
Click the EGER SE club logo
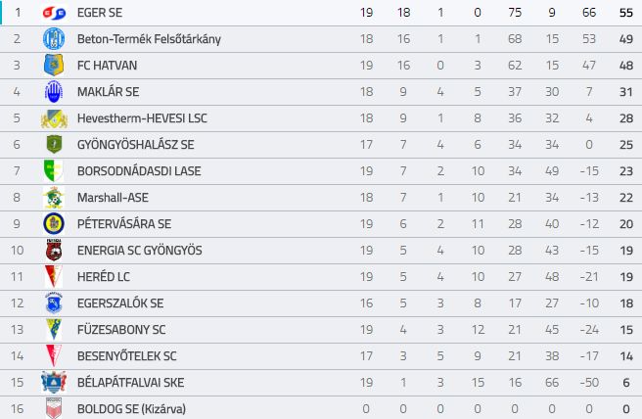tap(54, 13)
